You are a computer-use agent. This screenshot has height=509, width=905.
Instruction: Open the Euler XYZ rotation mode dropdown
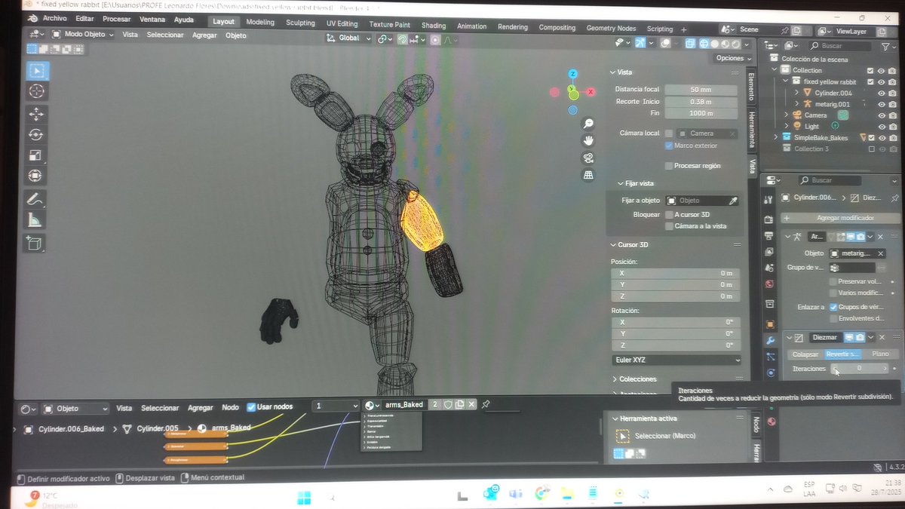[676, 360]
